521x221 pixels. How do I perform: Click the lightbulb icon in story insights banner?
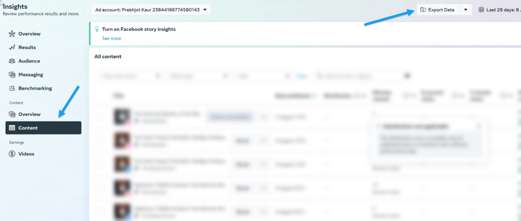click(x=97, y=30)
